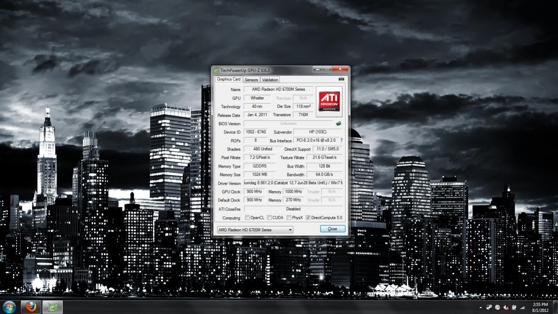This screenshot has width=558, height=314.
Task: Click the Default Clock value 900 MHz
Action: coord(254,200)
